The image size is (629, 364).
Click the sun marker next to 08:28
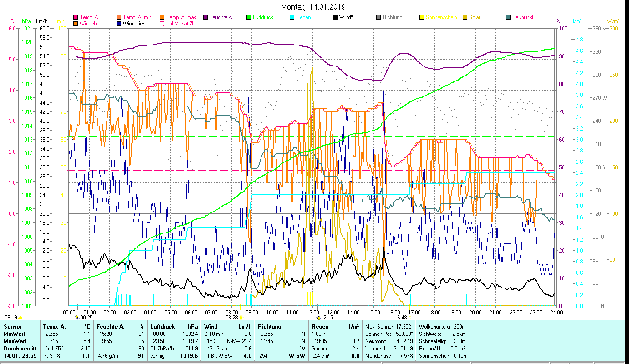[241, 318]
